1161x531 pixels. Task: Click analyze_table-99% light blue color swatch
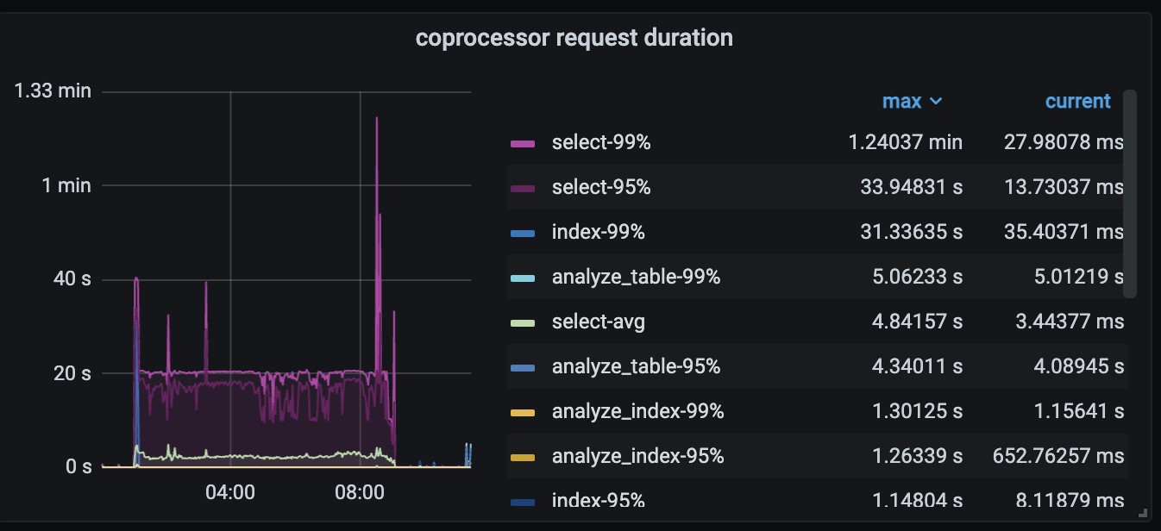pyautogui.click(x=523, y=278)
